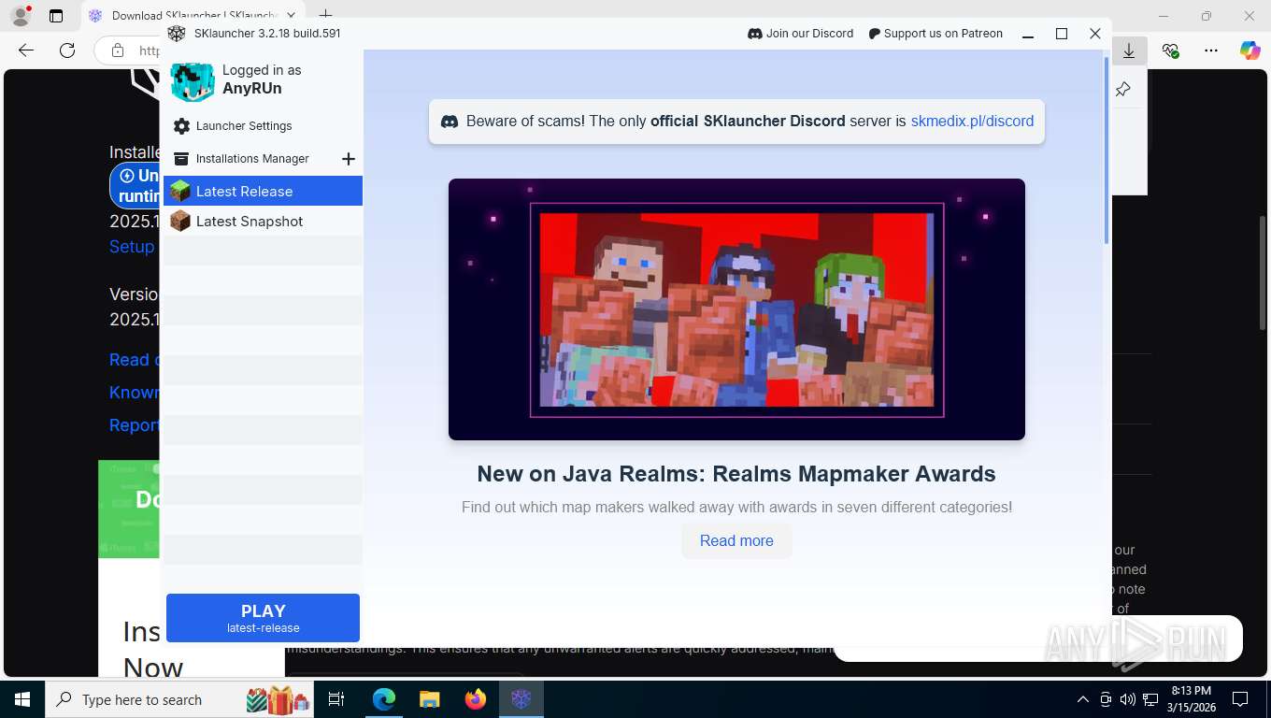Switch to Download SKlauncher browser tab
Image resolution: width=1271 pixels, height=718 pixels.
click(x=192, y=16)
